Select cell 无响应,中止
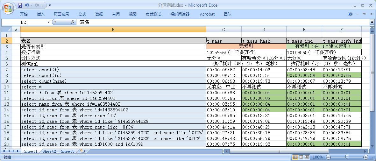The height and width of the screenshot is (161, 376). coord(224,87)
